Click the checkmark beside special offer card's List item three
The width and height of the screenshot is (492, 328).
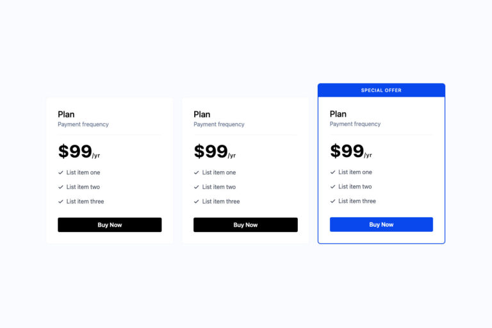point(332,201)
